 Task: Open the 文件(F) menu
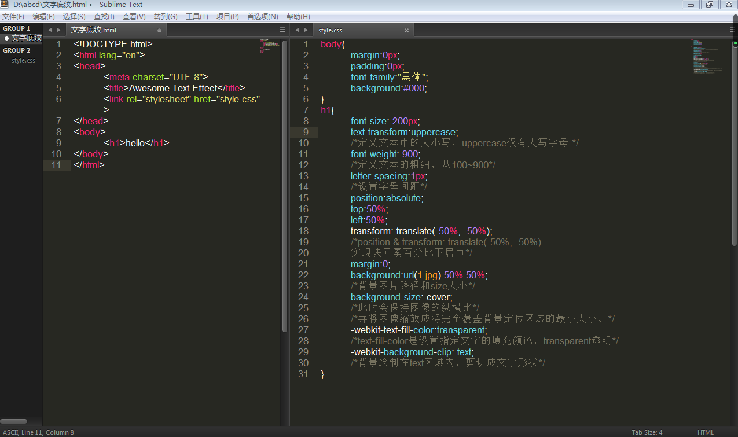point(13,16)
